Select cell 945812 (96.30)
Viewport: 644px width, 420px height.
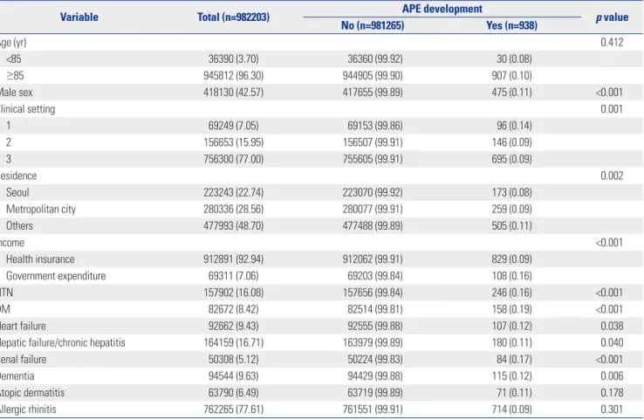(x=233, y=76)
